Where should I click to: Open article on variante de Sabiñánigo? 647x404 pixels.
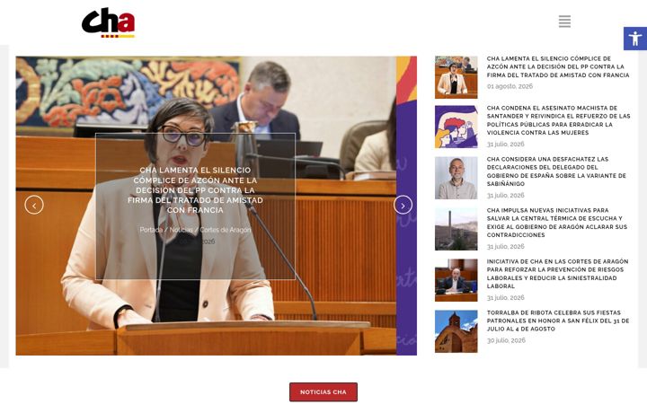point(556,171)
